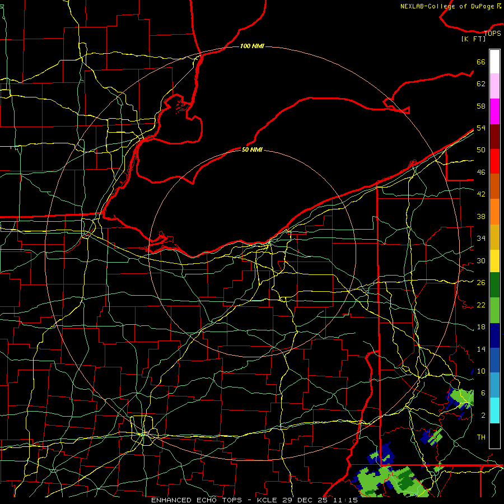
Task: Click the 18 legend value
Action: [481, 327]
